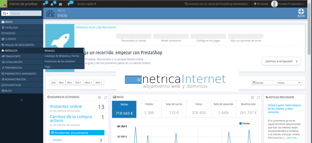The height and width of the screenshot is (143, 312).
Task: Select the Ventas stats tab
Action: coord(124,109)
